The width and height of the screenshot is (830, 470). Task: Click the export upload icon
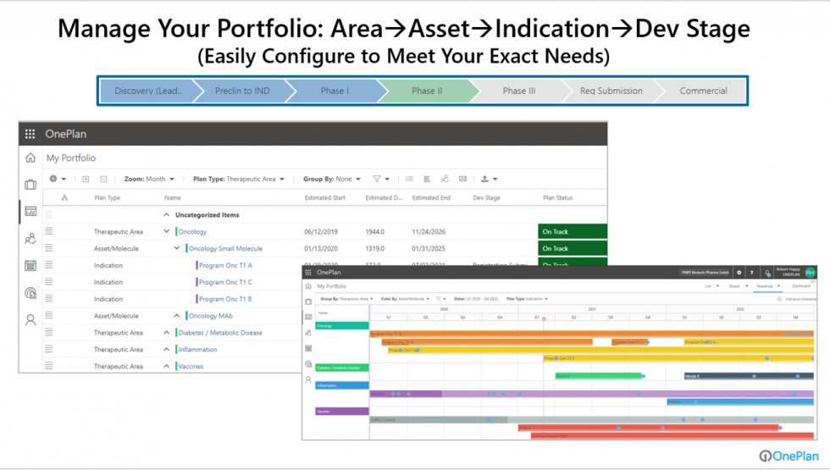click(x=484, y=179)
